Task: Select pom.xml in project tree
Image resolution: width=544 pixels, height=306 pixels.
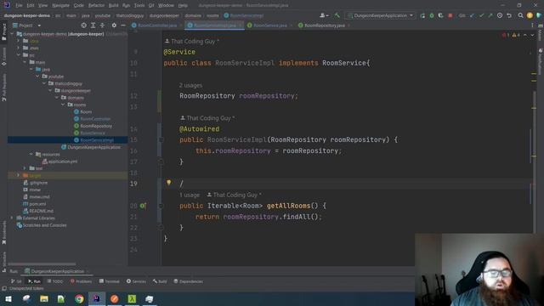Action: (34, 204)
